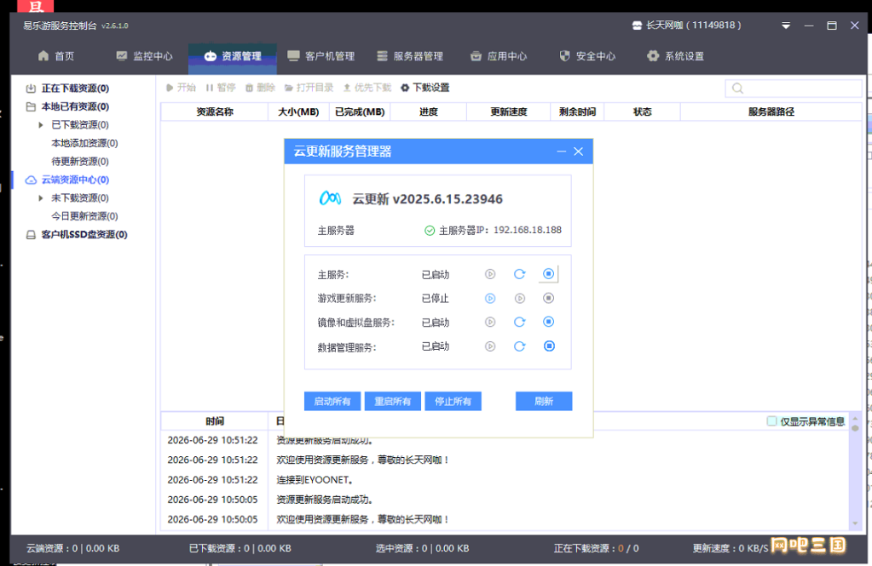Click the 2026-06-29 10:50:05 资源更新服务启动成功 log row
This screenshot has height=566, width=872.
pos(504,500)
